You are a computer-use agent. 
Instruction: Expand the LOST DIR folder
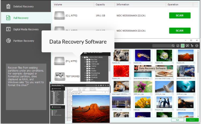85,62
